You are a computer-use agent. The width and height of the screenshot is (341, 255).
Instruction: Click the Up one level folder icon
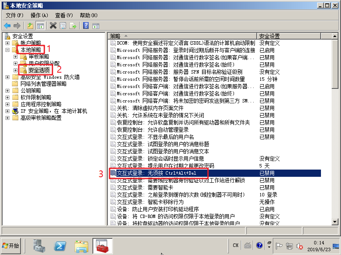point(30,25)
